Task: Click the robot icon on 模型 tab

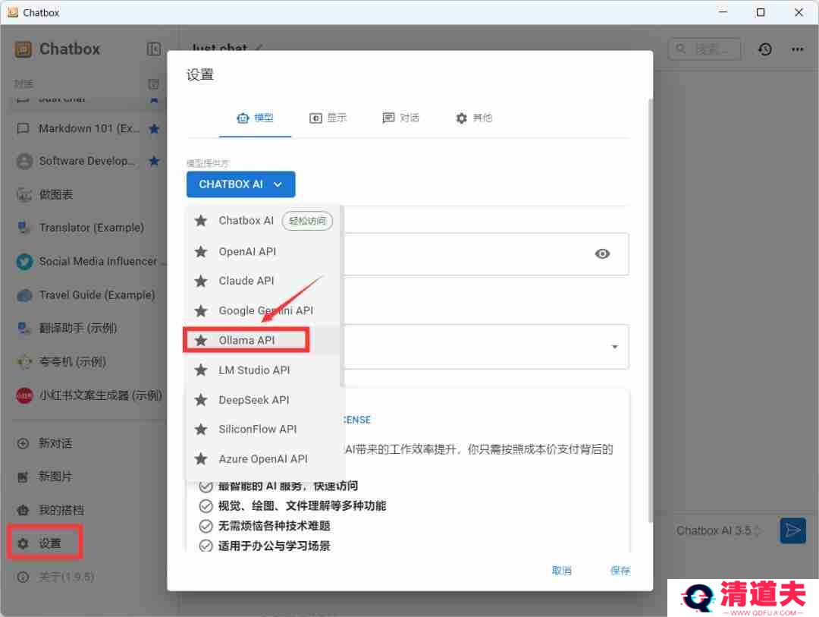Action: click(243, 118)
